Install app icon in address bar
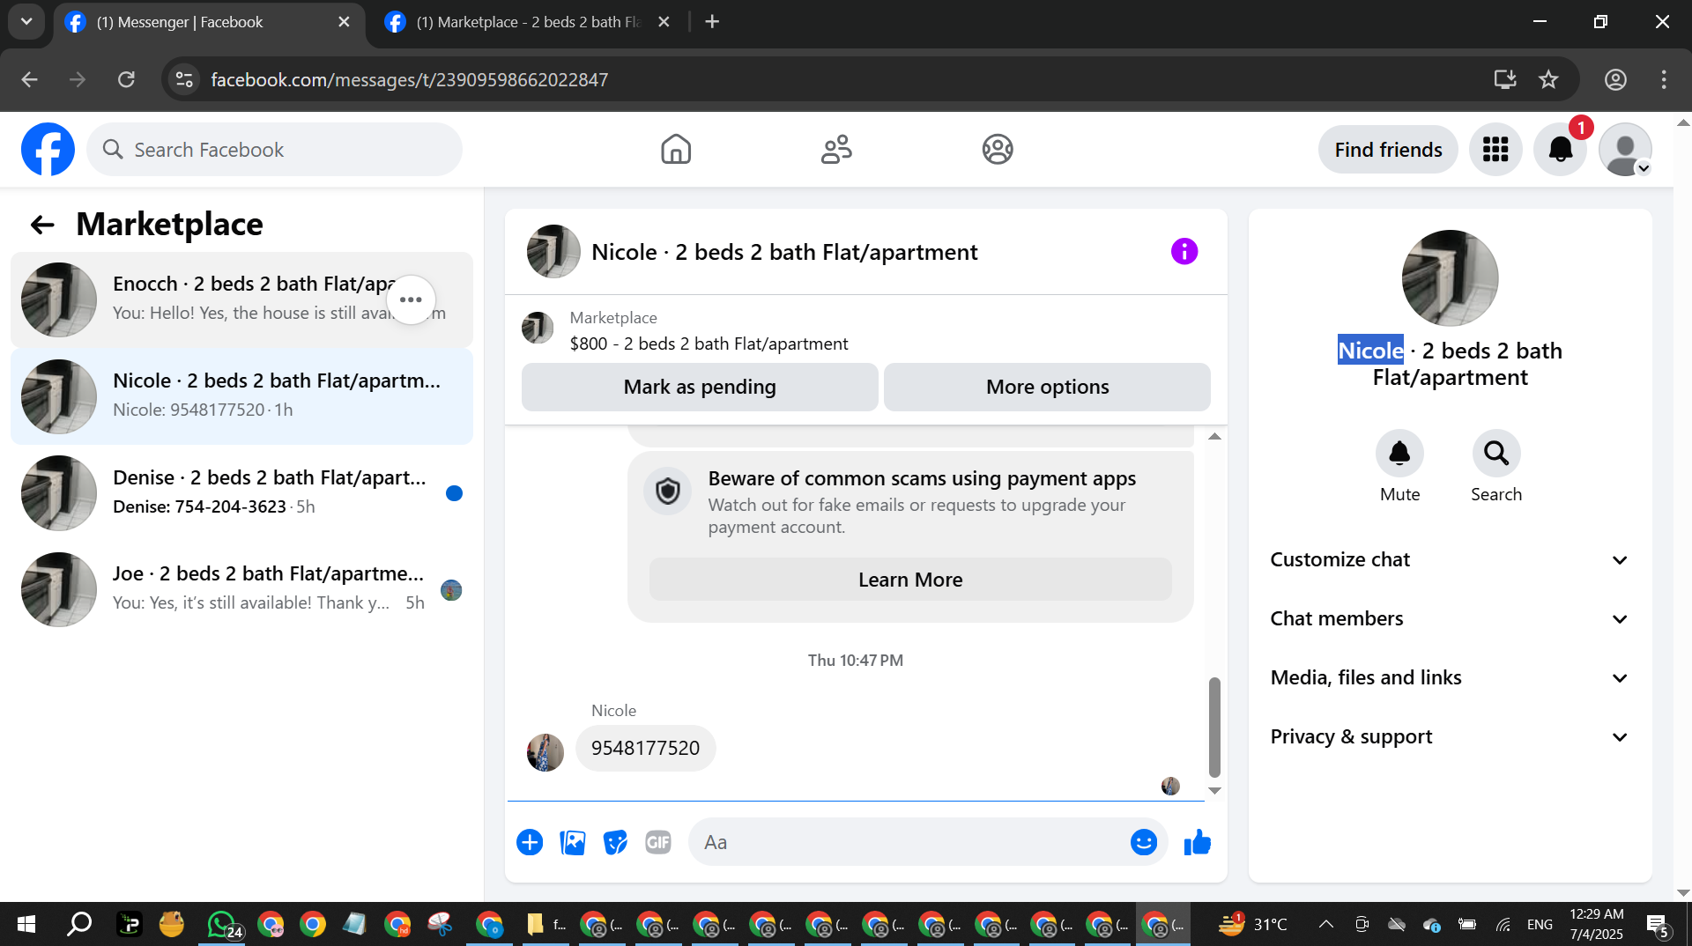Image resolution: width=1692 pixels, height=946 pixels. pos(1504,80)
